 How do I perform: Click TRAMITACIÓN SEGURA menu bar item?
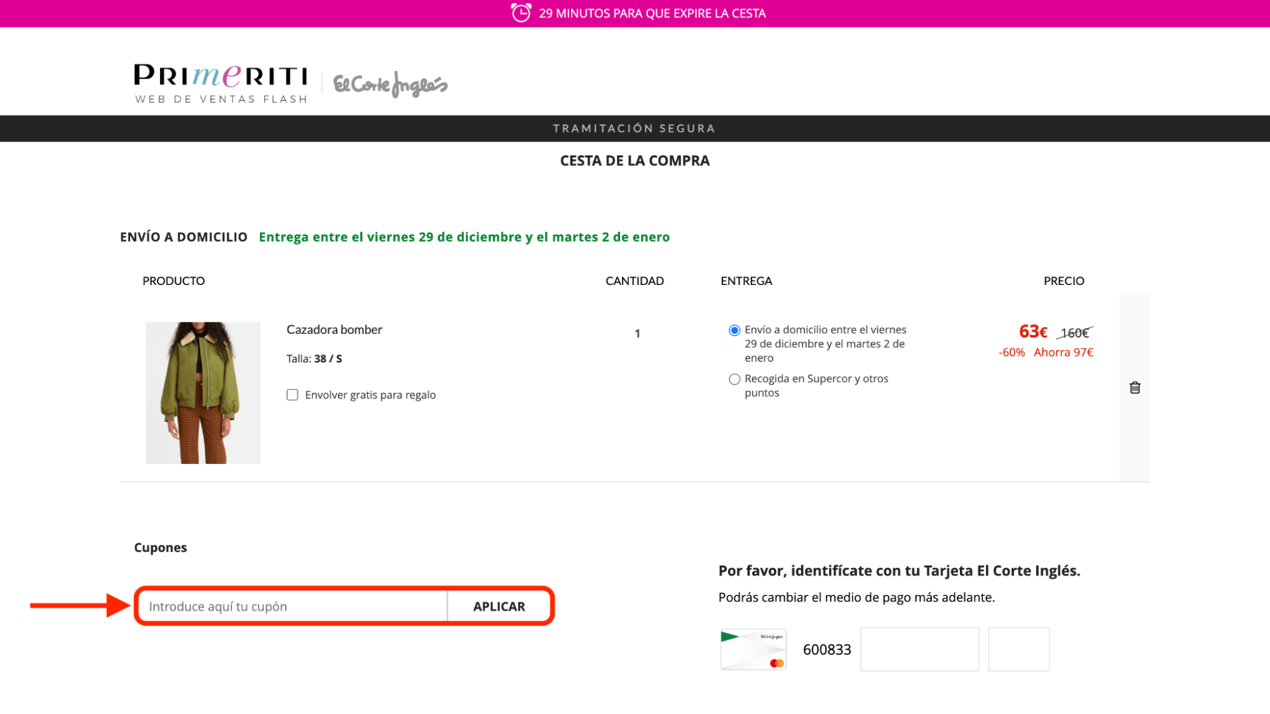635,128
